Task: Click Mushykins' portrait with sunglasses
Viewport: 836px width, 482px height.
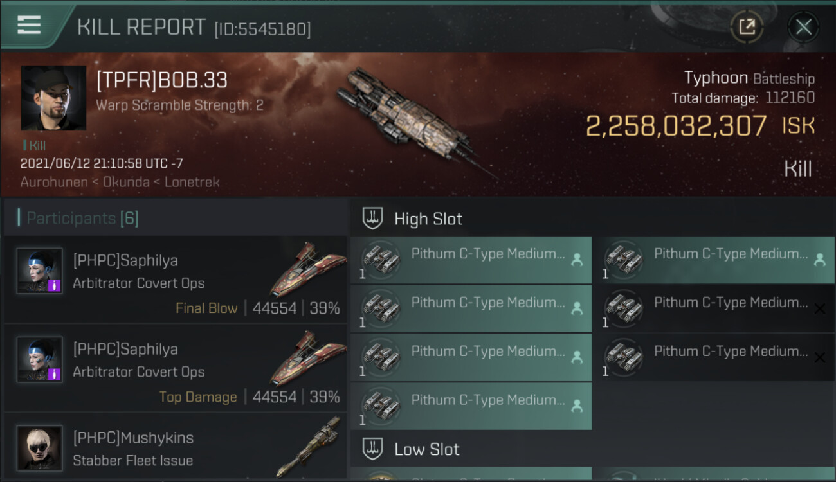Action: coord(40,448)
